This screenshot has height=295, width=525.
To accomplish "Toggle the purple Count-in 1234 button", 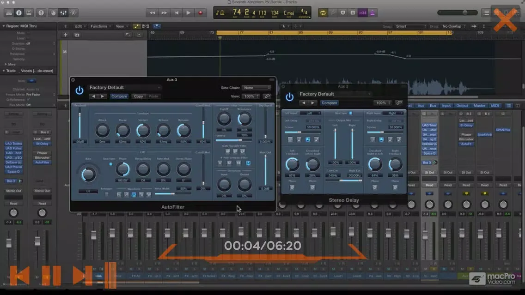I will click(362, 13).
